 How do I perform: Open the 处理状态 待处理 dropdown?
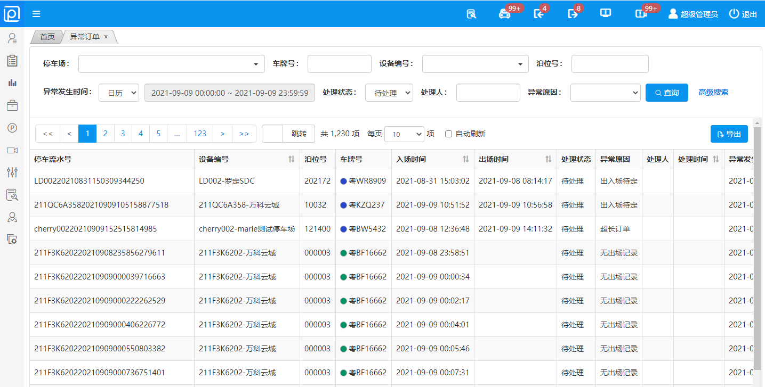pyautogui.click(x=389, y=93)
